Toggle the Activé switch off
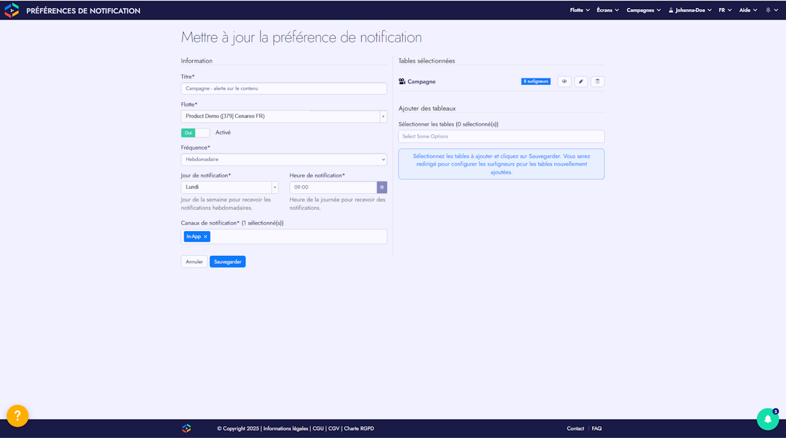Image resolution: width=786 pixels, height=438 pixels. point(195,133)
